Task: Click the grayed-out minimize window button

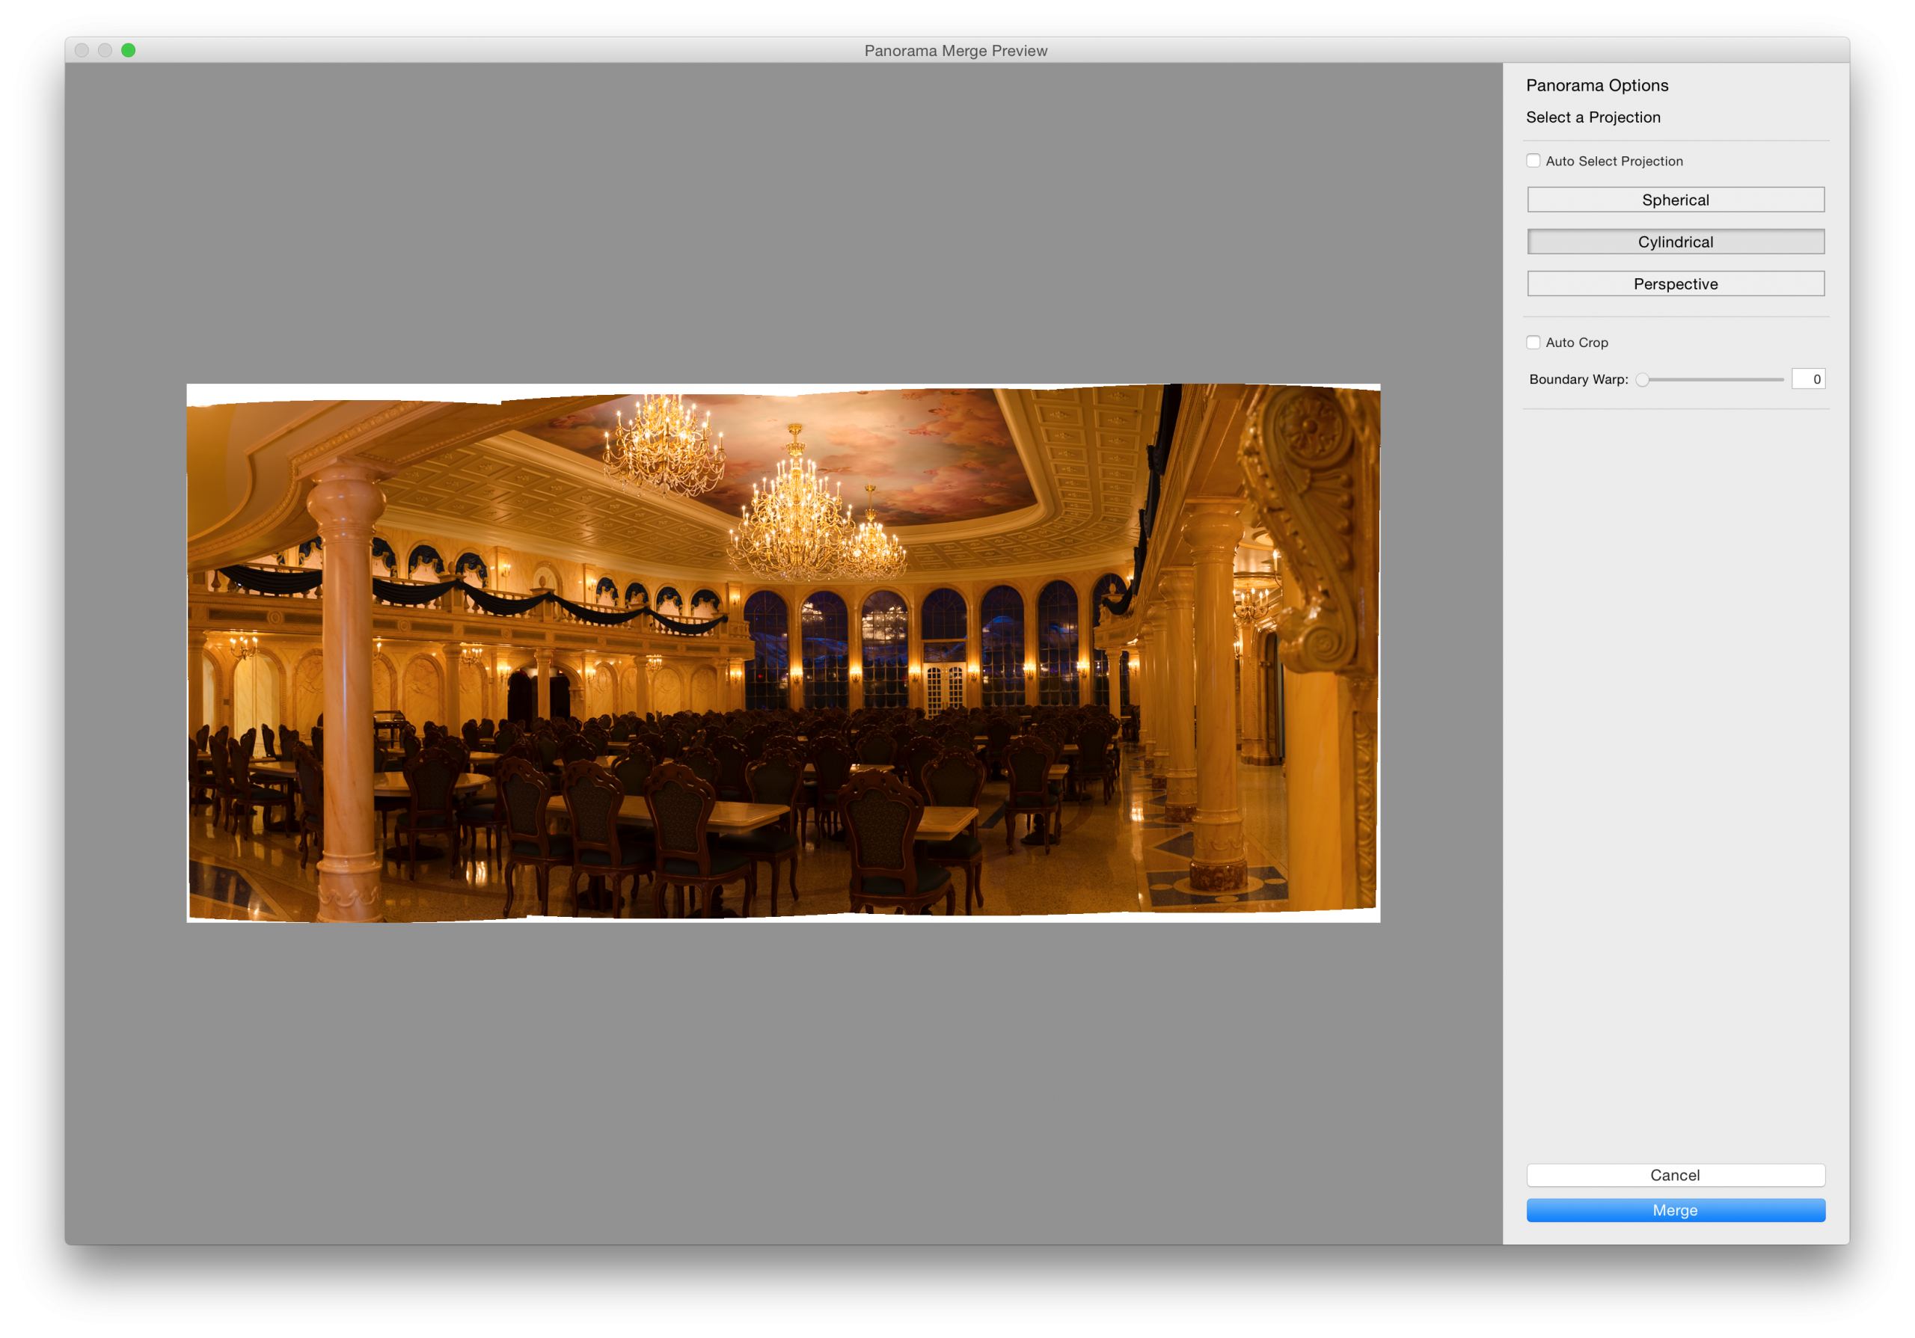Action: [x=105, y=51]
